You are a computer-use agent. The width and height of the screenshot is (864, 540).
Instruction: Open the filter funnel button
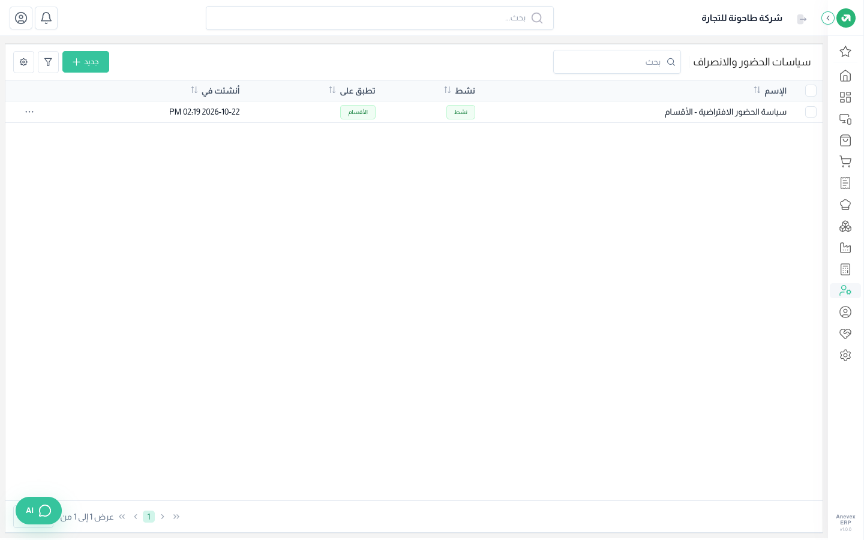point(48,62)
